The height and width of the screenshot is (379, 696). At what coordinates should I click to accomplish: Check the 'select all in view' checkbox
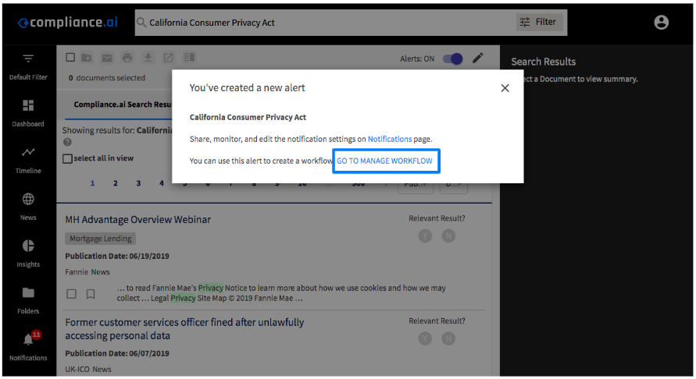coord(67,158)
